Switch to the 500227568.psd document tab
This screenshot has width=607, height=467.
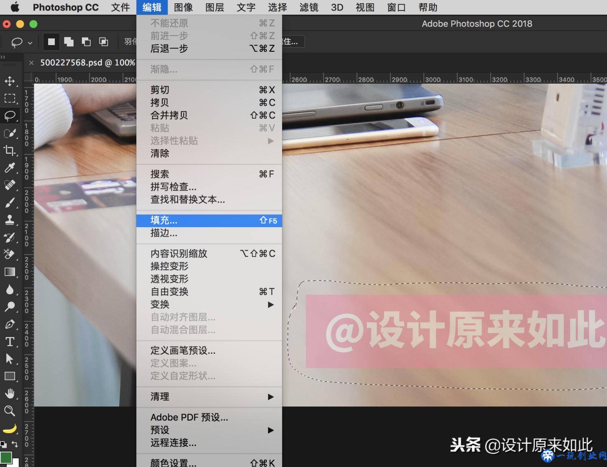[x=87, y=63]
